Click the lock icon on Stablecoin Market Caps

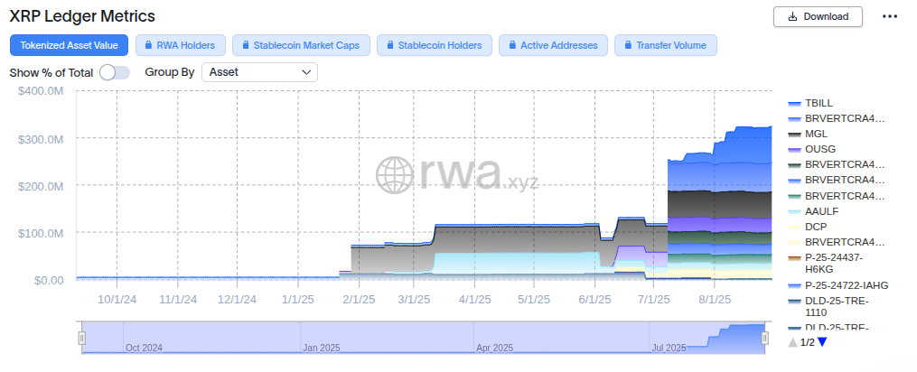click(246, 45)
